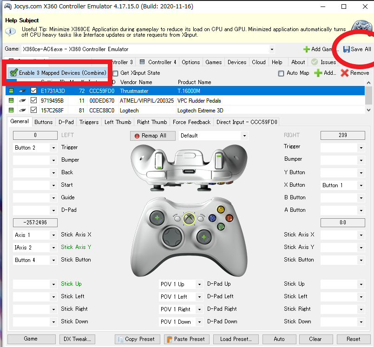Click the Game button at bottom left
Viewport: 374px width, 347px height.
(x=32, y=339)
